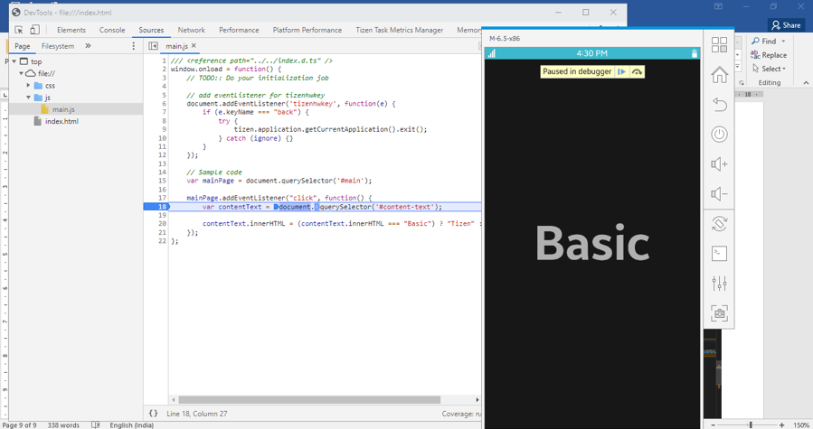The width and height of the screenshot is (813, 429).
Task: Collapse the js folder in file tree
Action: (29, 98)
